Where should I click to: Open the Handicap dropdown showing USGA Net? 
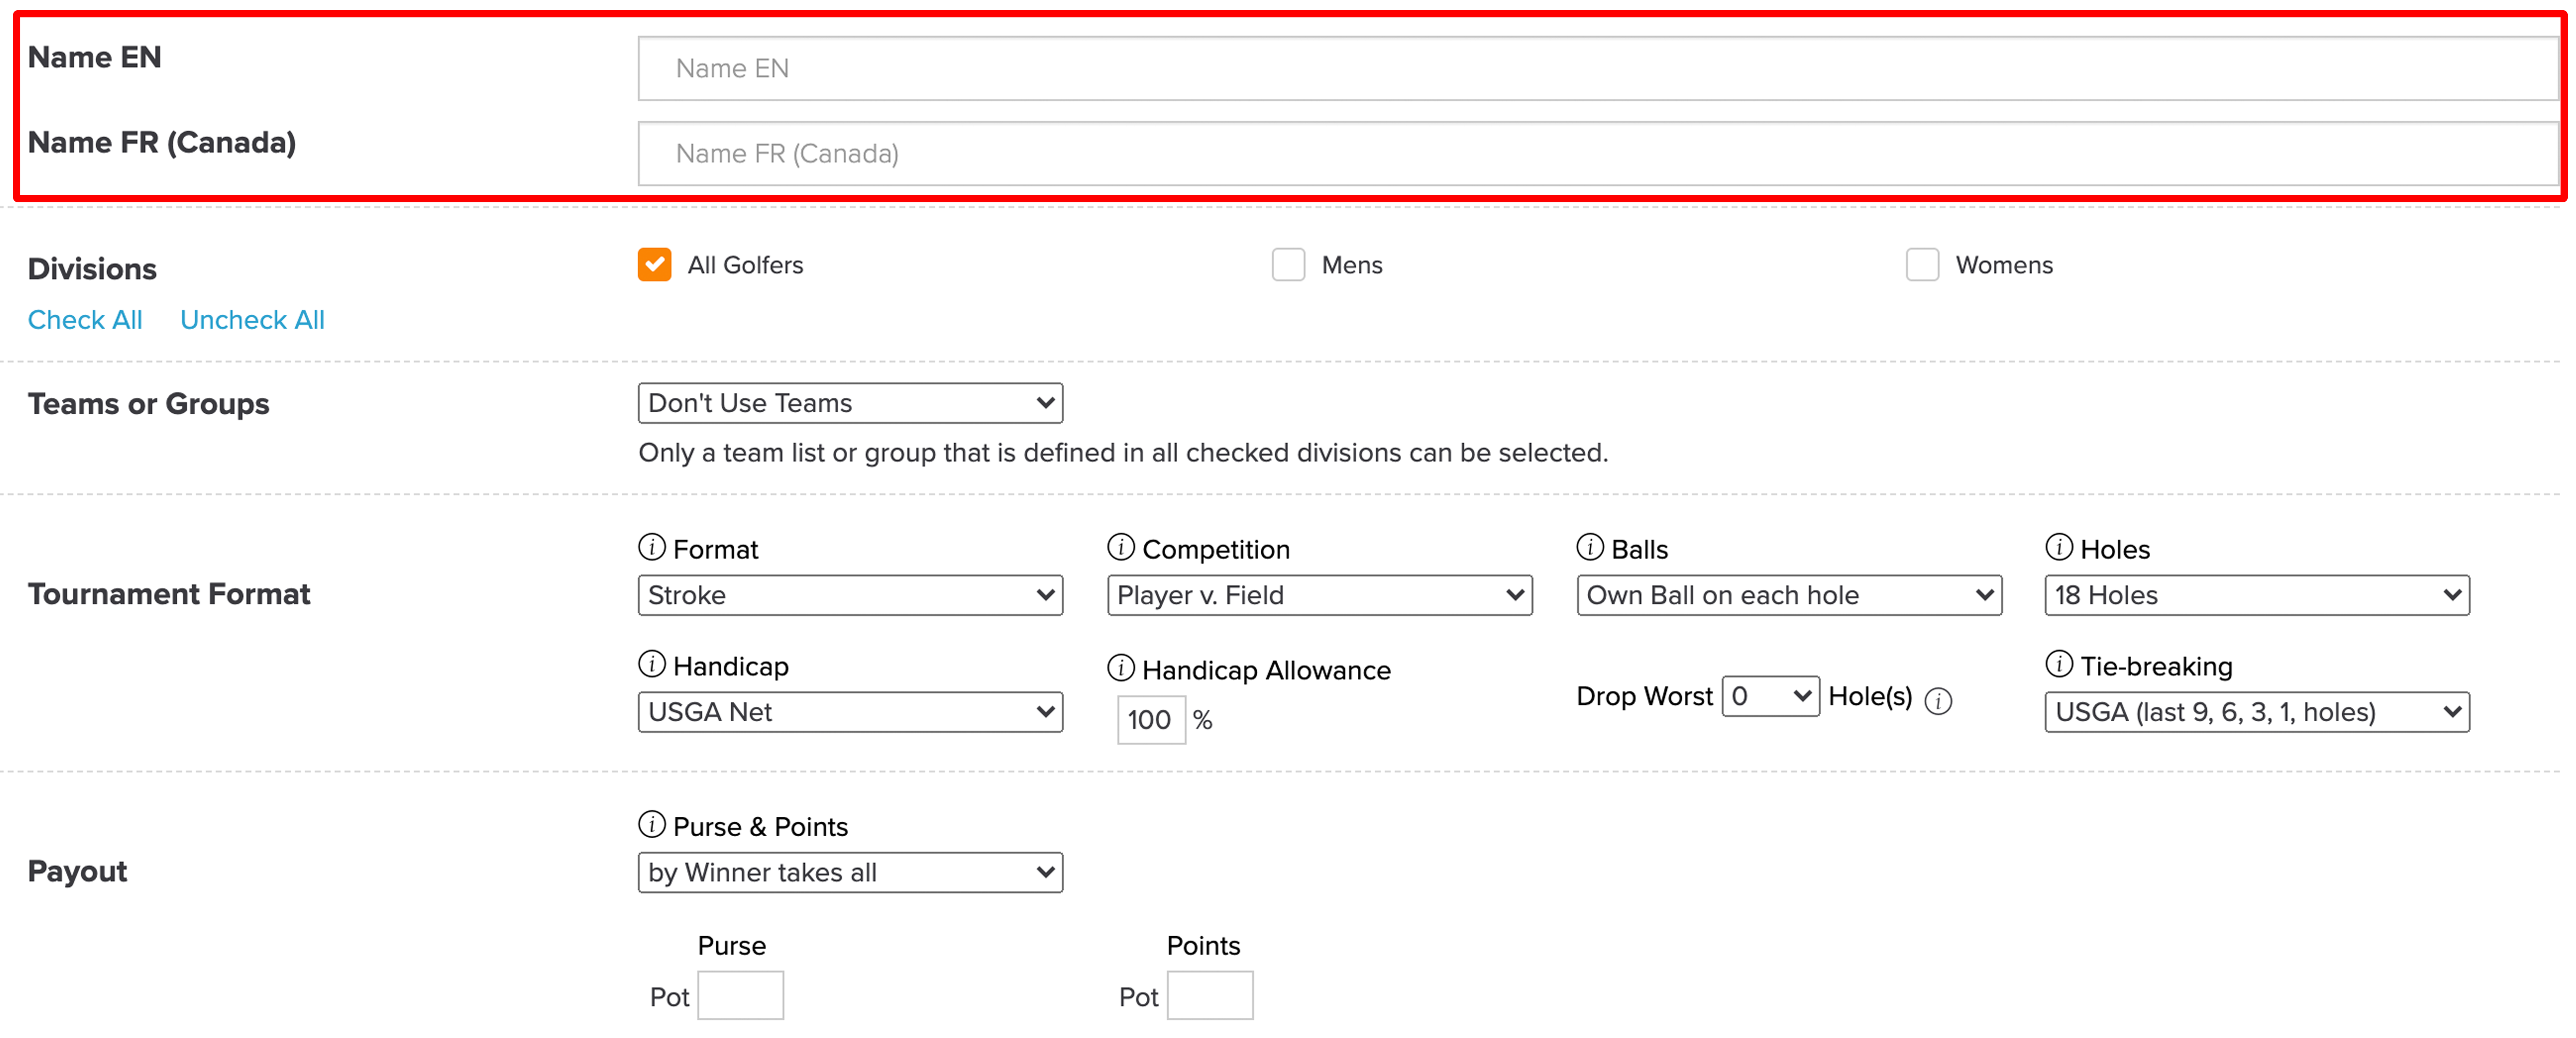point(850,712)
